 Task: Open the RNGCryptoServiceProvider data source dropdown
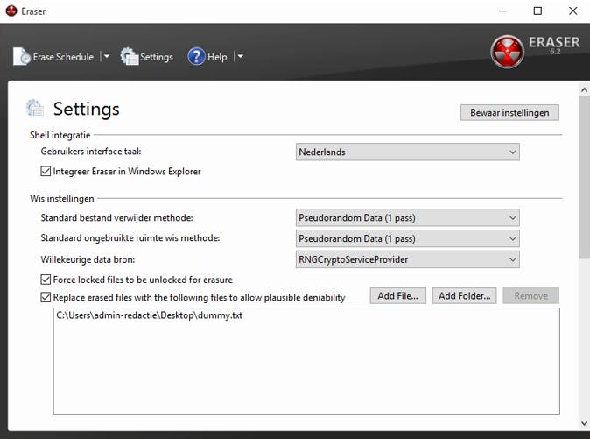pyautogui.click(x=408, y=259)
